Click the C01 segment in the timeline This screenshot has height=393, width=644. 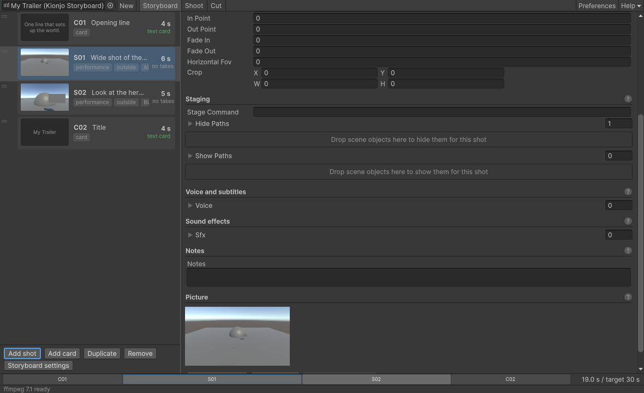click(x=62, y=379)
